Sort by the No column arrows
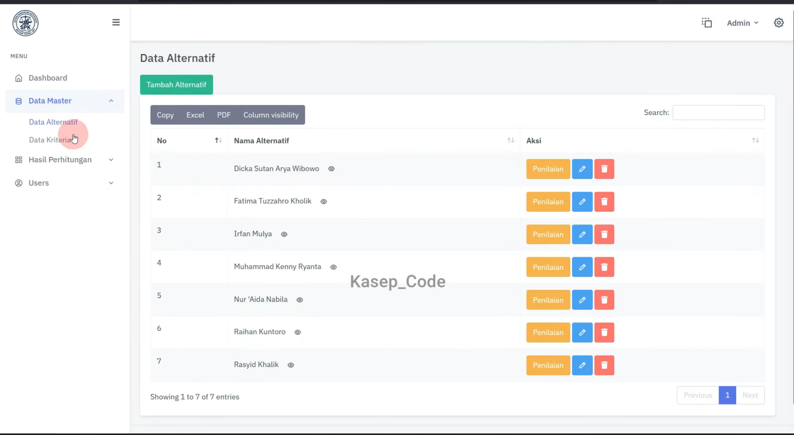This screenshot has height=435, width=794. coord(218,141)
